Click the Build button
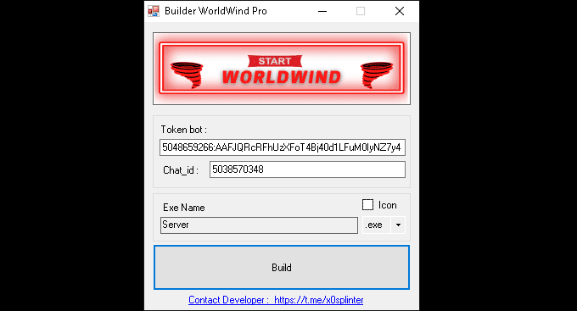Viewport: 577px width, 311px height. pyautogui.click(x=282, y=267)
